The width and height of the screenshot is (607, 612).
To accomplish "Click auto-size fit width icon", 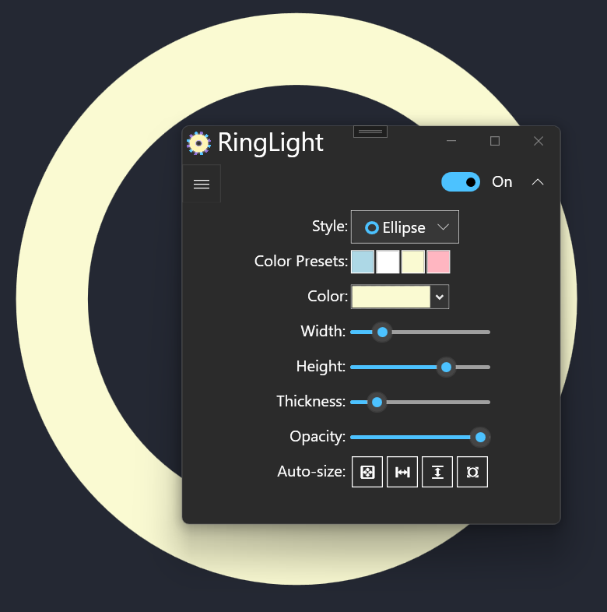I will 402,472.
